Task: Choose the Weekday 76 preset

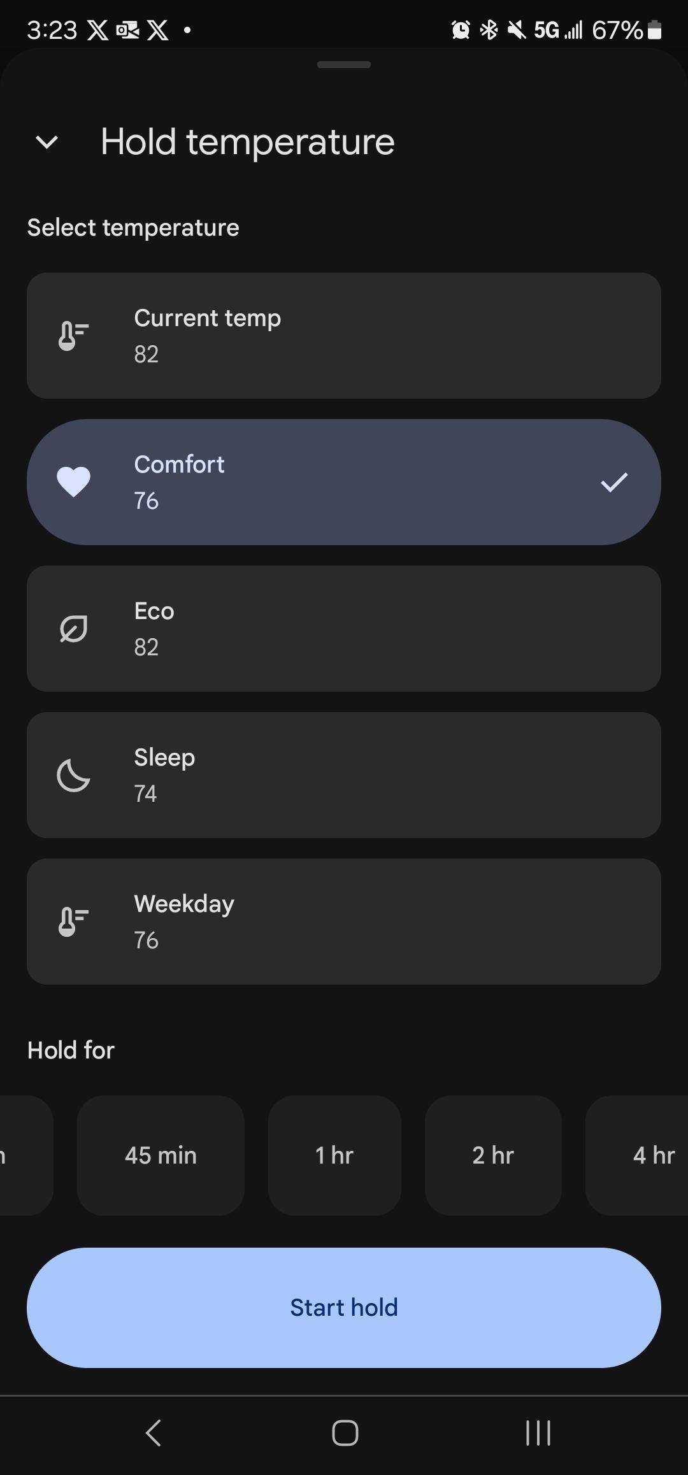Action: [x=344, y=922]
